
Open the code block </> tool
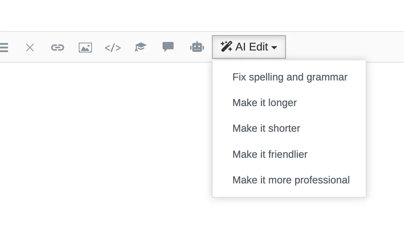coord(113,48)
